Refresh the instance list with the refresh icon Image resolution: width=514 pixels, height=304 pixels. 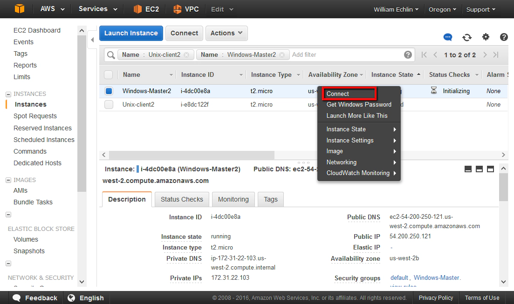pos(466,37)
